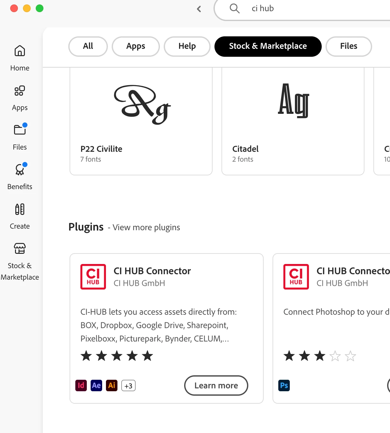Click the 7 fonts label

[91, 159]
